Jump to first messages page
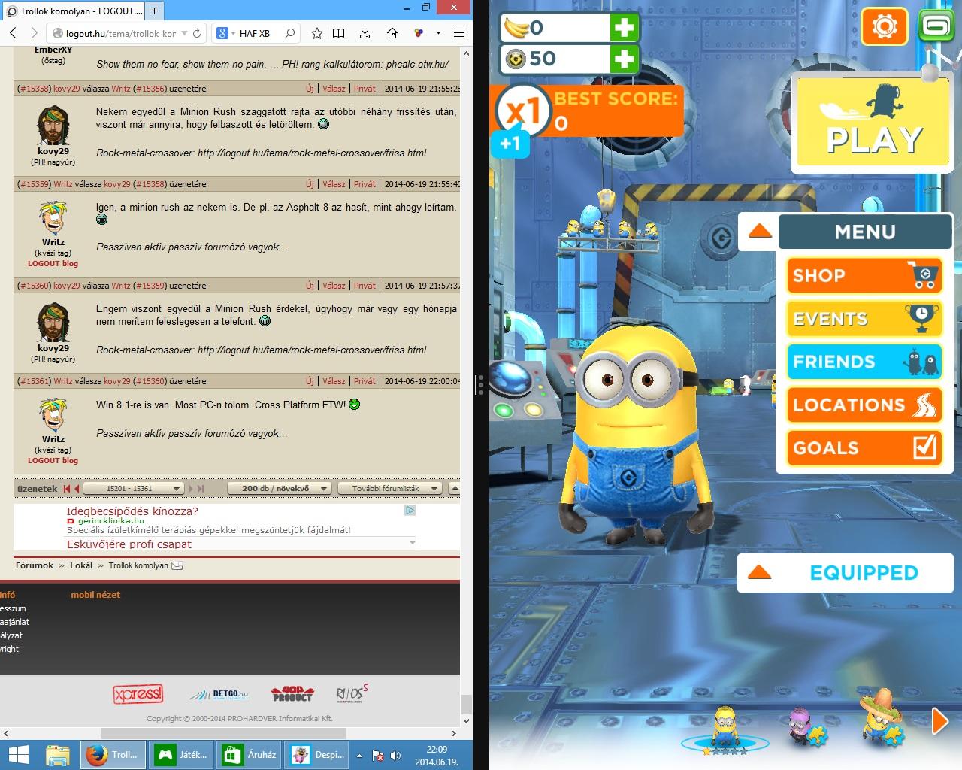This screenshot has height=770, width=962. point(67,489)
